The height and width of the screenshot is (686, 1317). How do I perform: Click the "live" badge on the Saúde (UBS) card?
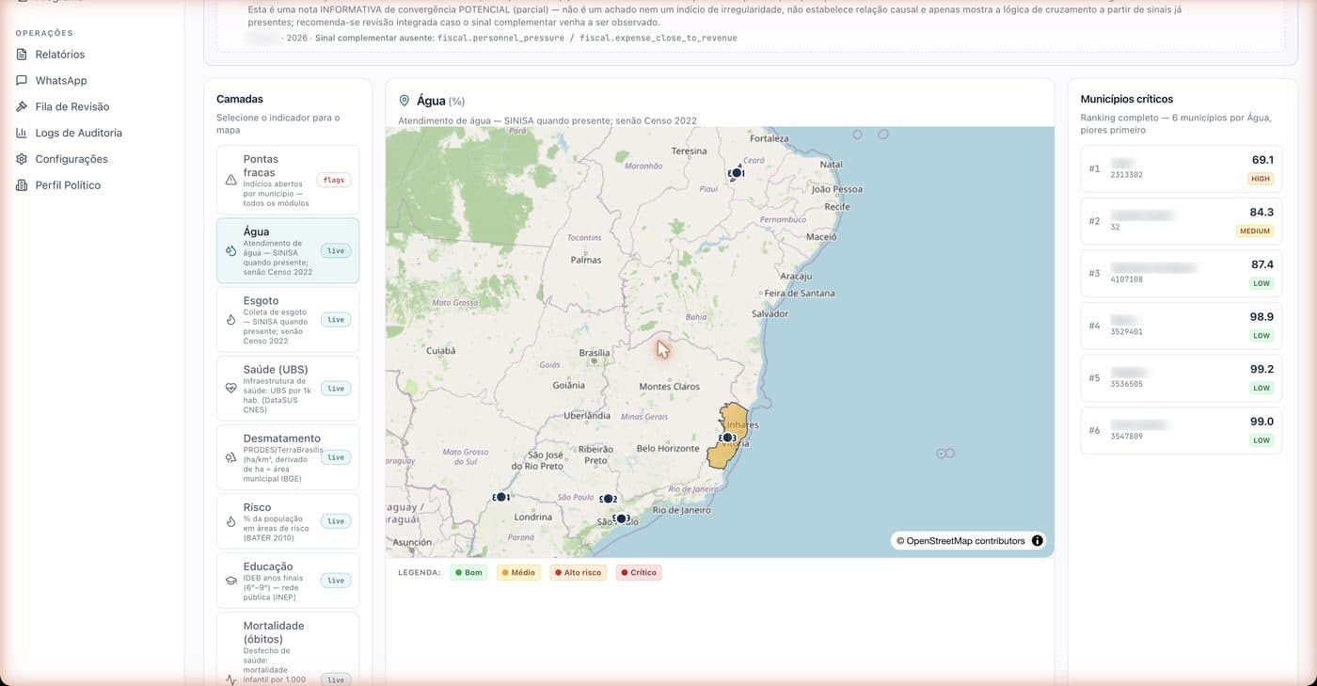click(x=336, y=389)
